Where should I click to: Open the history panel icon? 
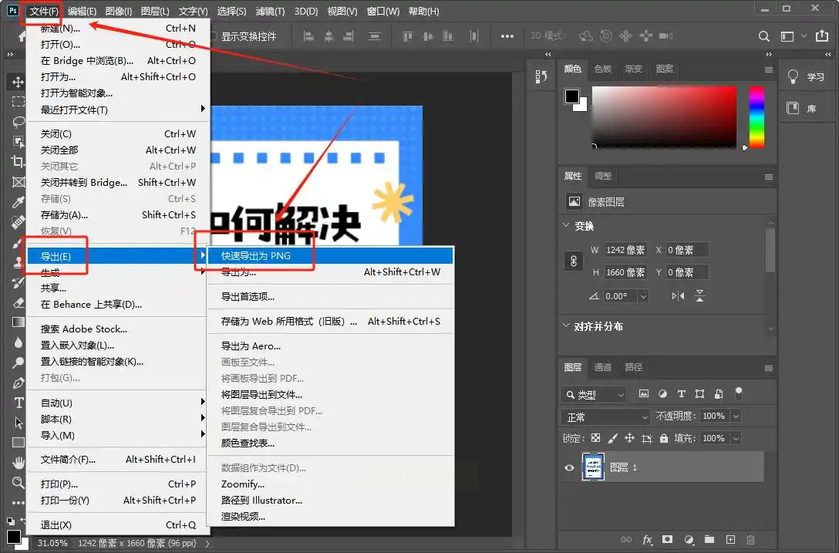pyautogui.click(x=541, y=76)
